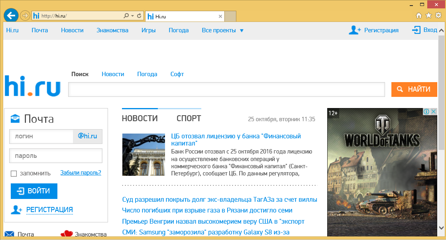Open the bank news thumbnail image
The image size is (446, 240).
(x=143, y=155)
